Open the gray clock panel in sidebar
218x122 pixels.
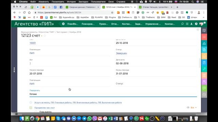click(204, 95)
